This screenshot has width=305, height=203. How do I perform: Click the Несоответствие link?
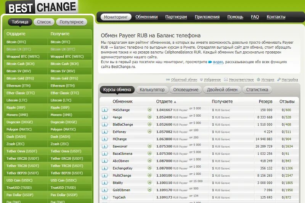pos(241,80)
